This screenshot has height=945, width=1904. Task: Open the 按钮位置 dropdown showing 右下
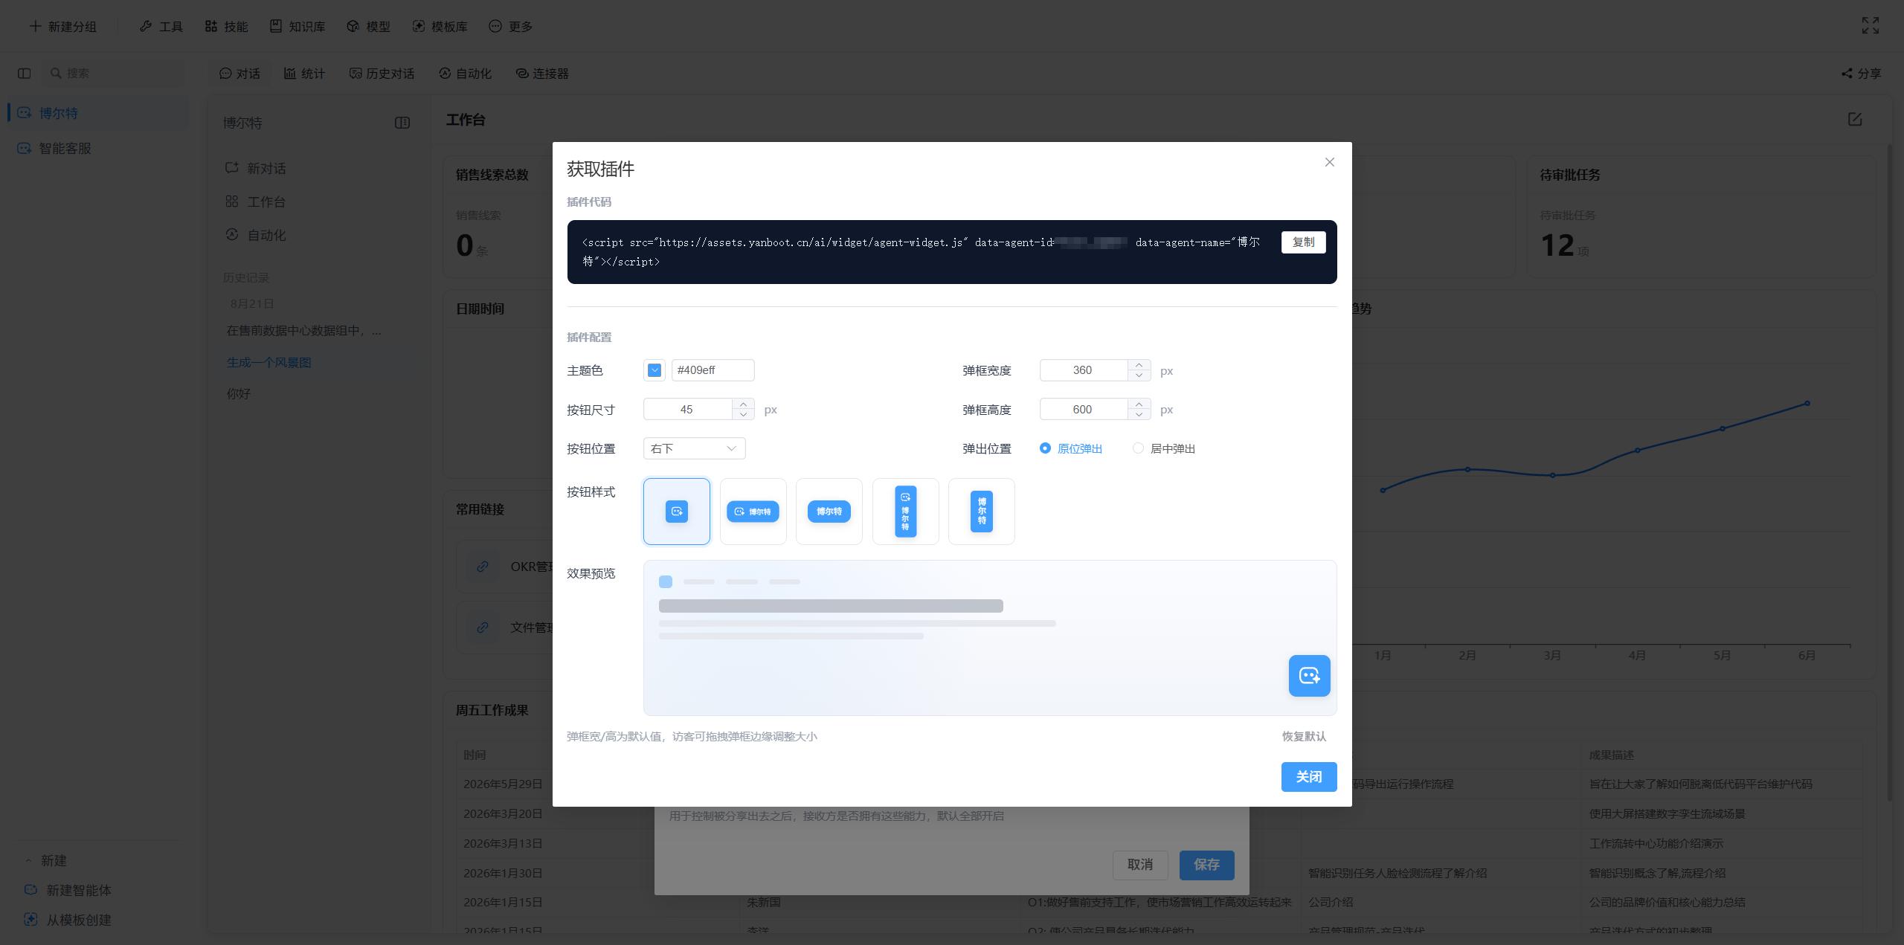pos(694,448)
